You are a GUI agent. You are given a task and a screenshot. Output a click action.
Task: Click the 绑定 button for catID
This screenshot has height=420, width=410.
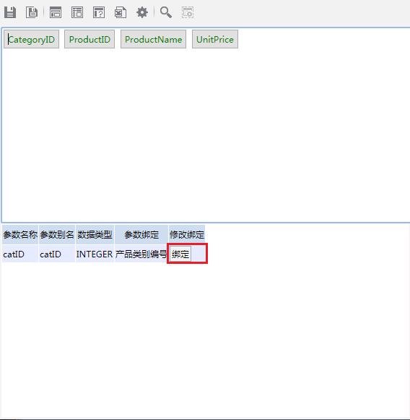pyautogui.click(x=180, y=254)
